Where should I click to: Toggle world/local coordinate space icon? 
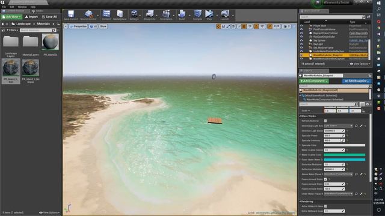(x=234, y=26)
